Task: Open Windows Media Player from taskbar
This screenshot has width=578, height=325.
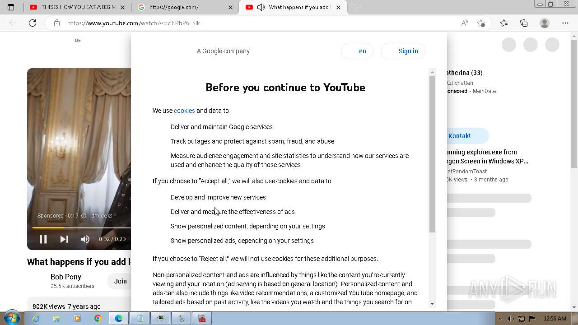Action: [77, 319]
